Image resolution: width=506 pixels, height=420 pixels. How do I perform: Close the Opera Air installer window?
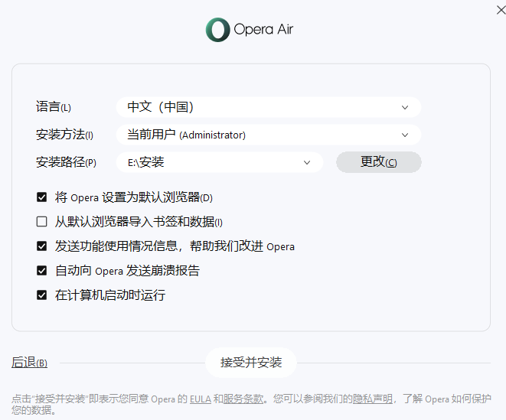501,10
